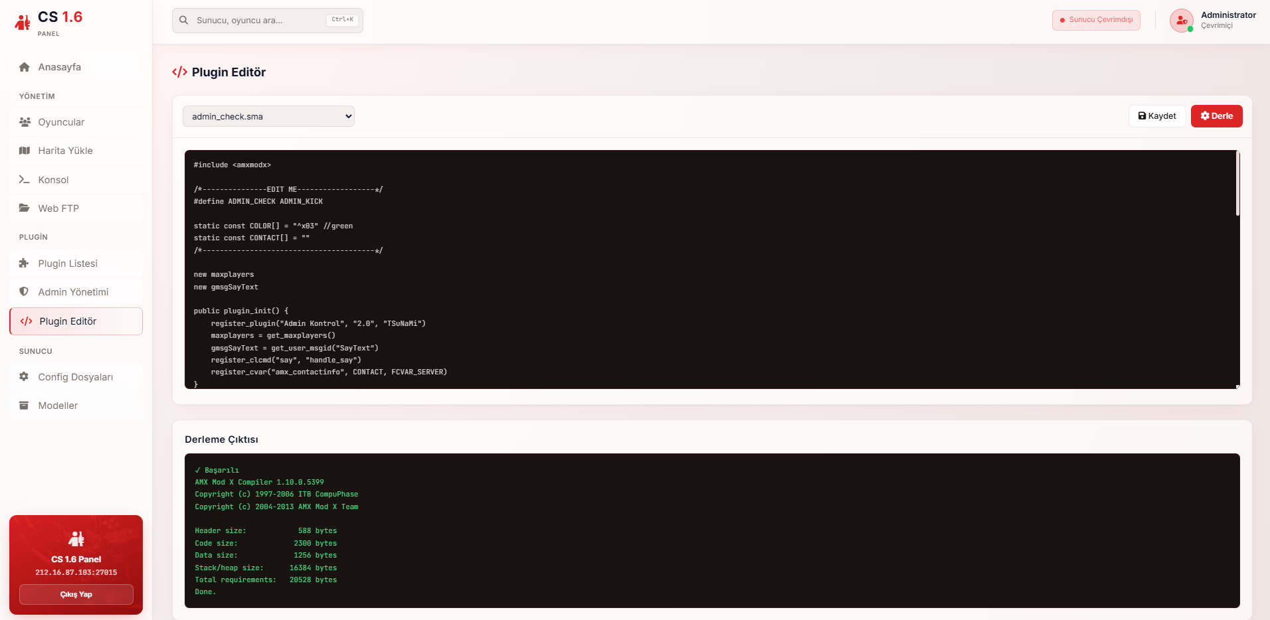The image size is (1270, 620).
Task: Click the code icon beside Plugin Editör sidebar item
Action: click(27, 321)
